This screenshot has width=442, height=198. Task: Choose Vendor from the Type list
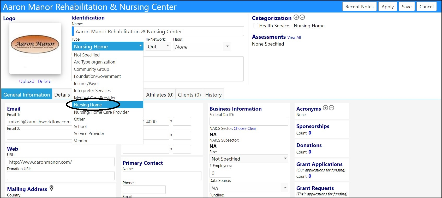107,141
